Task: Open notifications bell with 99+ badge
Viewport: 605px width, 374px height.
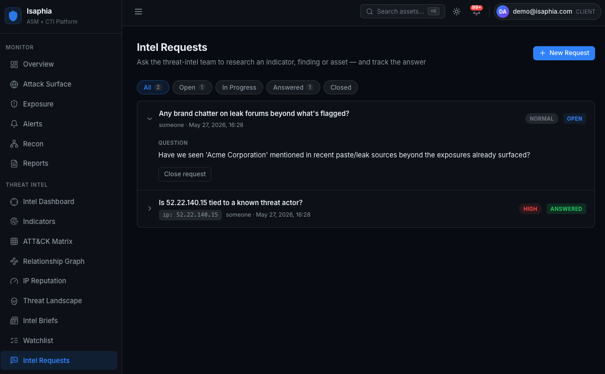Action: point(477,11)
